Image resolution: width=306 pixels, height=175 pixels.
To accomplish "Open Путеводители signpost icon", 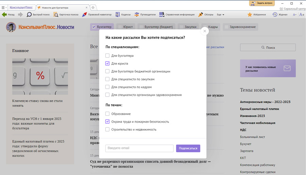I will (x=137, y=15).
